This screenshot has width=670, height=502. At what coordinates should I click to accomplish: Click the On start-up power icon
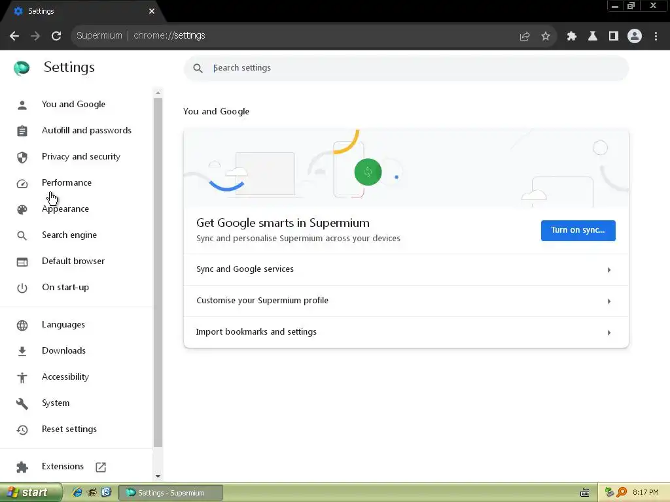pyautogui.click(x=22, y=288)
